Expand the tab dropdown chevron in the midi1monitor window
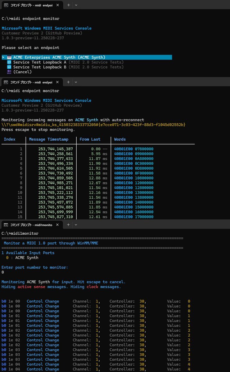Viewport: 230px width, 372px height. 76,225
